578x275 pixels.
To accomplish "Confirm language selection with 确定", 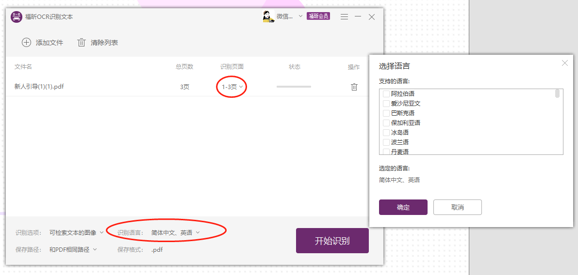I will click(x=403, y=207).
